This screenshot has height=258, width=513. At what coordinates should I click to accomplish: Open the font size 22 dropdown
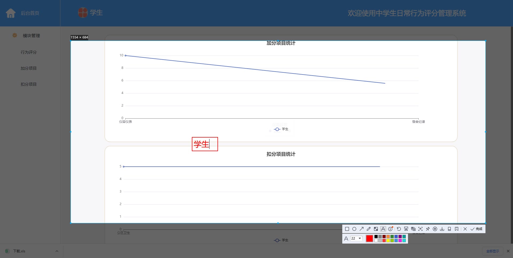coord(356,238)
